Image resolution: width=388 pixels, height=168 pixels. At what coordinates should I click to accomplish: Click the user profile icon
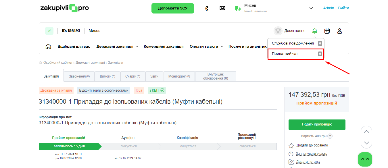[x=339, y=31]
